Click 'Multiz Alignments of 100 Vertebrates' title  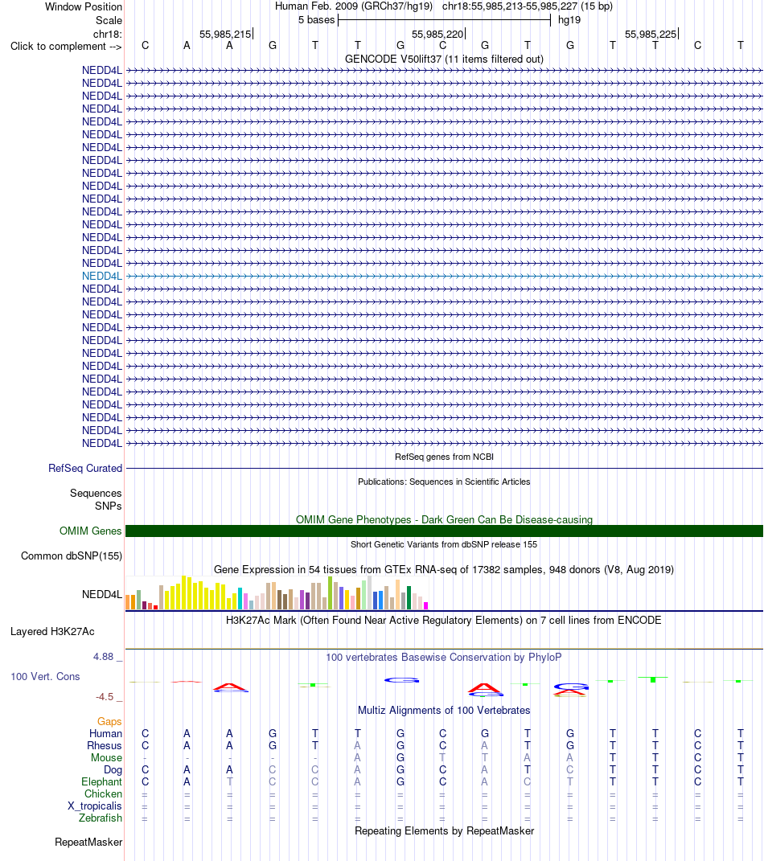[x=445, y=710]
